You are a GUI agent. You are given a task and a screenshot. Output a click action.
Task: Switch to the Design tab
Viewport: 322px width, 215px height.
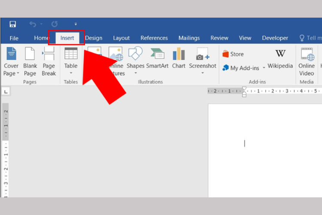coord(94,38)
